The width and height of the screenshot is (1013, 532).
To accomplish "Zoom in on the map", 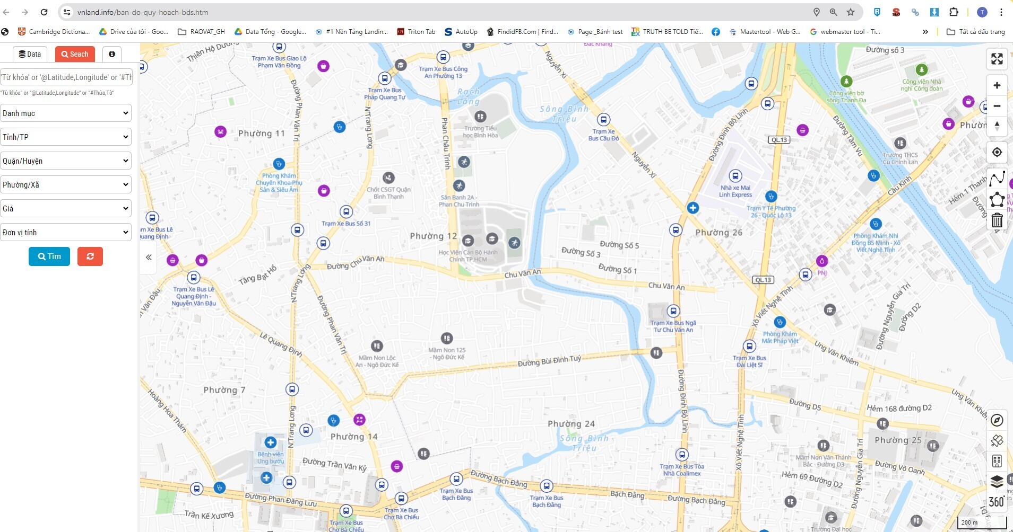I will pos(997,85).
